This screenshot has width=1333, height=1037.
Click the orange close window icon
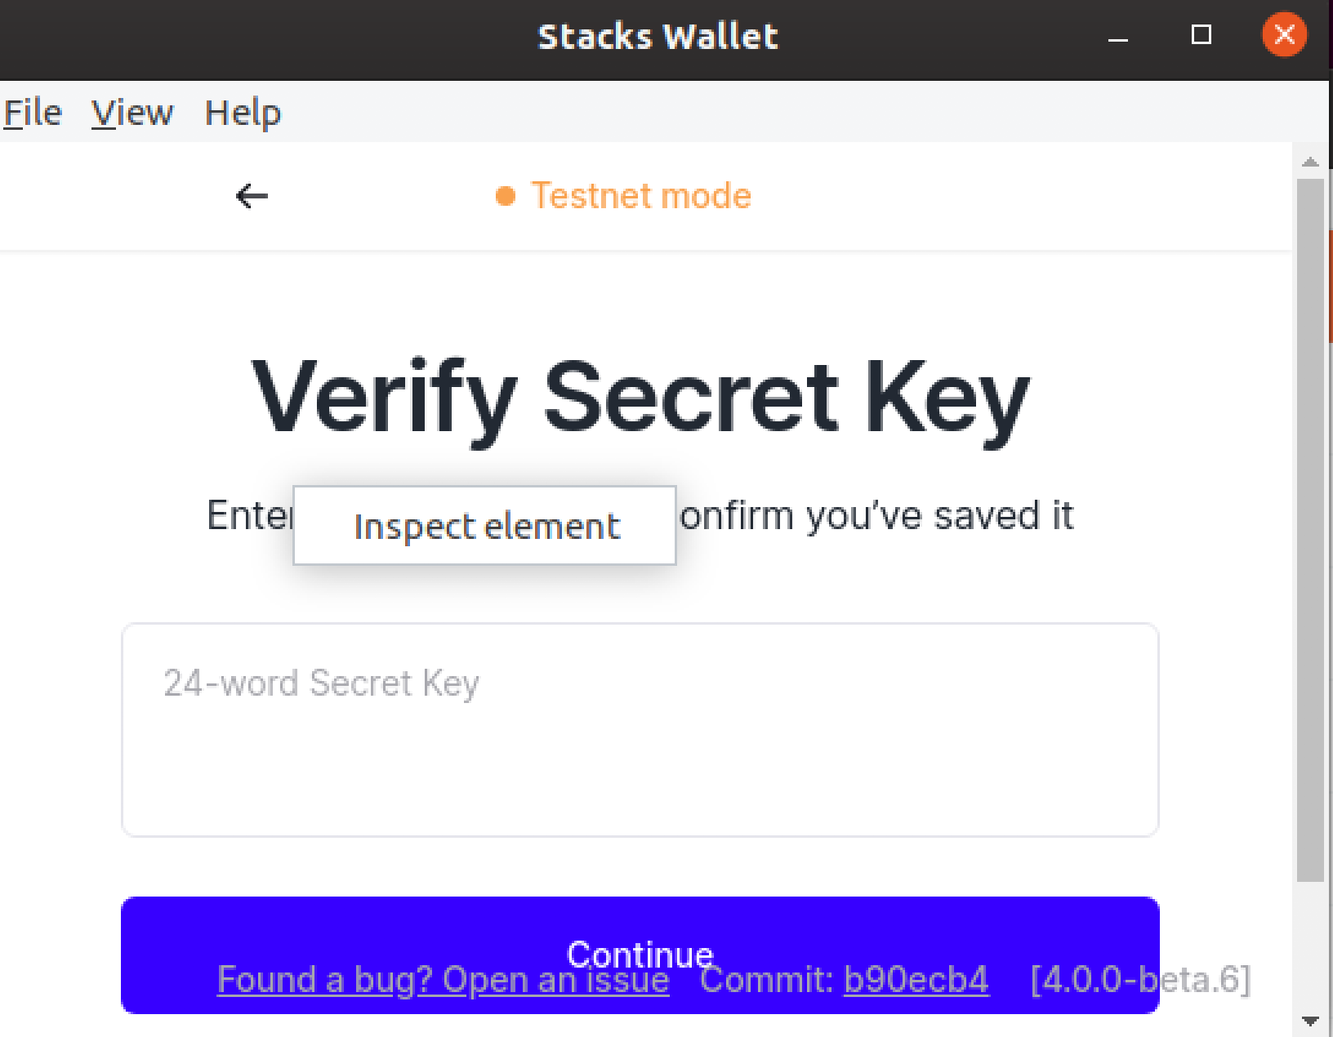coord(1284,35)
